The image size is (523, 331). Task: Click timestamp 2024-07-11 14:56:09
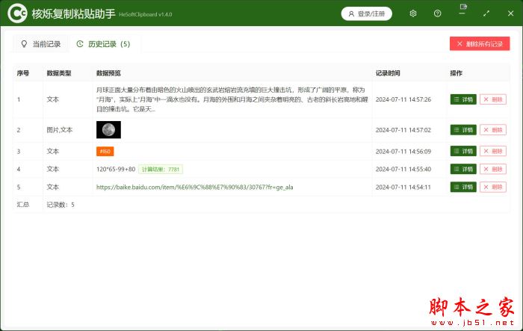(x=403, y=151)
